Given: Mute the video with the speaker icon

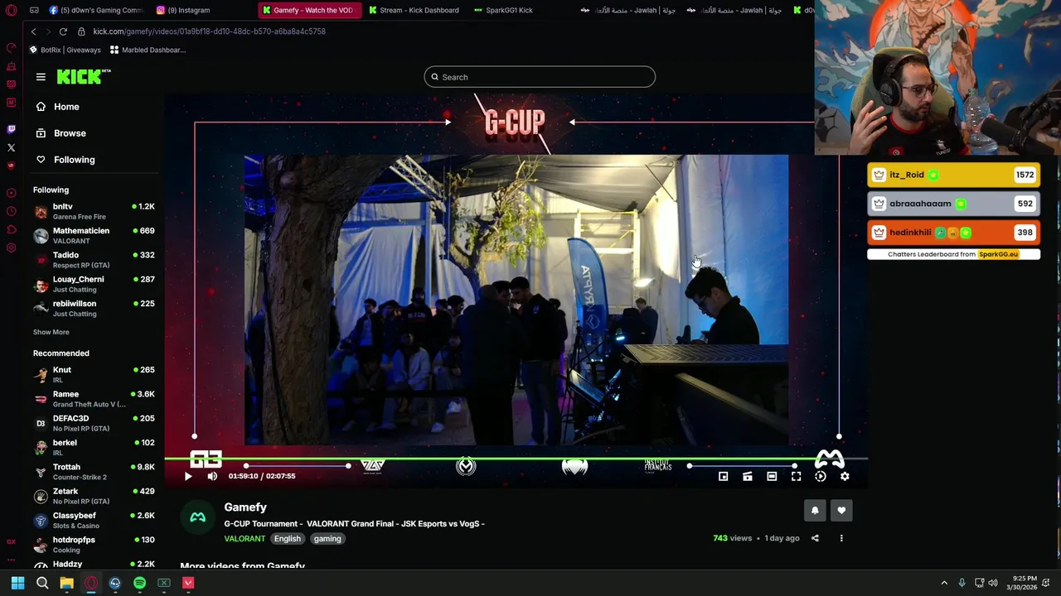Looking at the screenshot, I should tap(212, 476).
